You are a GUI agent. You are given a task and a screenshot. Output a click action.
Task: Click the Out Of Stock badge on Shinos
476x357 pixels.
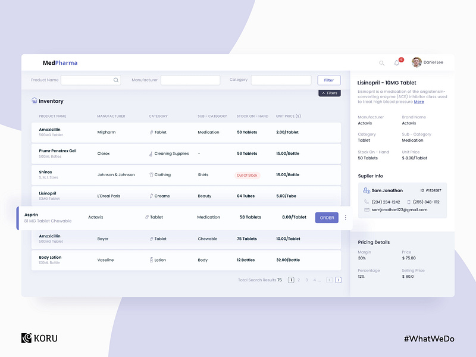point(248,175)
